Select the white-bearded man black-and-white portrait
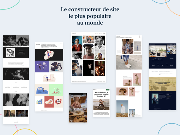 [100, 44]
